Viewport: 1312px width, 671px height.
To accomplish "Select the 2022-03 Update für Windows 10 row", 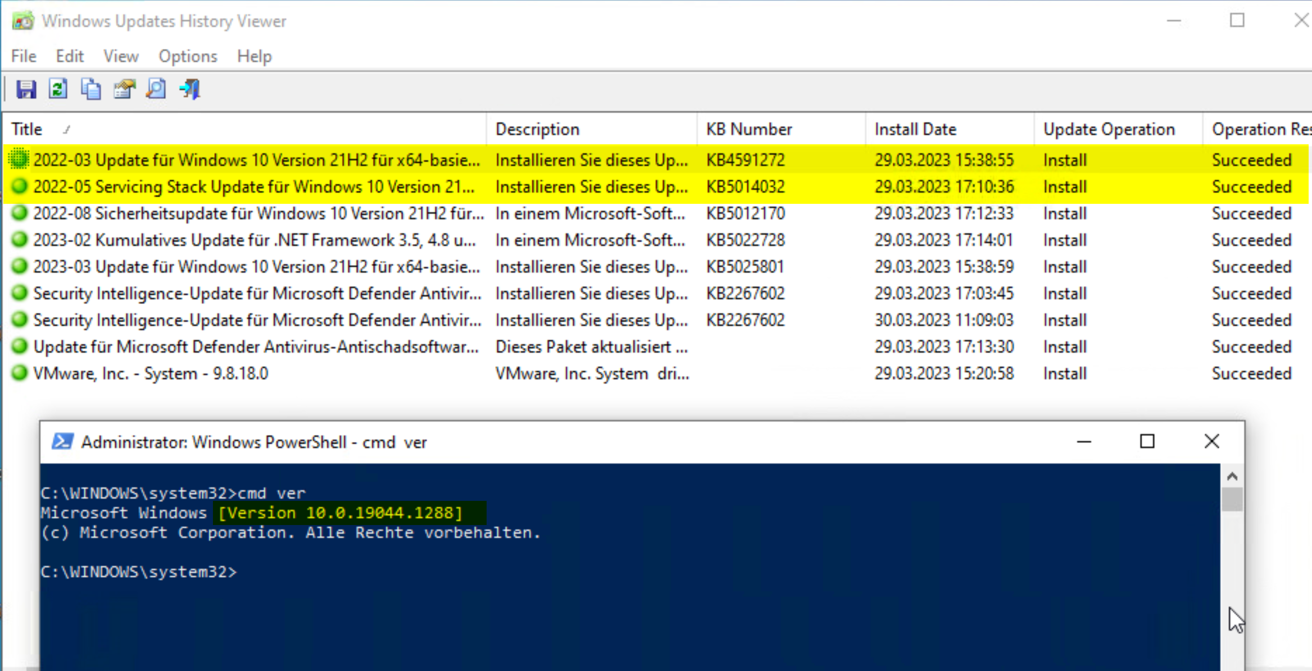I will [x=657, y=159].
